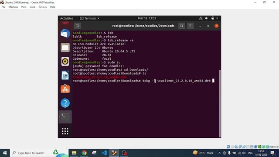Open the Help icon in the dock
This screenshot has height=157, width=279.
pos(65,103)
